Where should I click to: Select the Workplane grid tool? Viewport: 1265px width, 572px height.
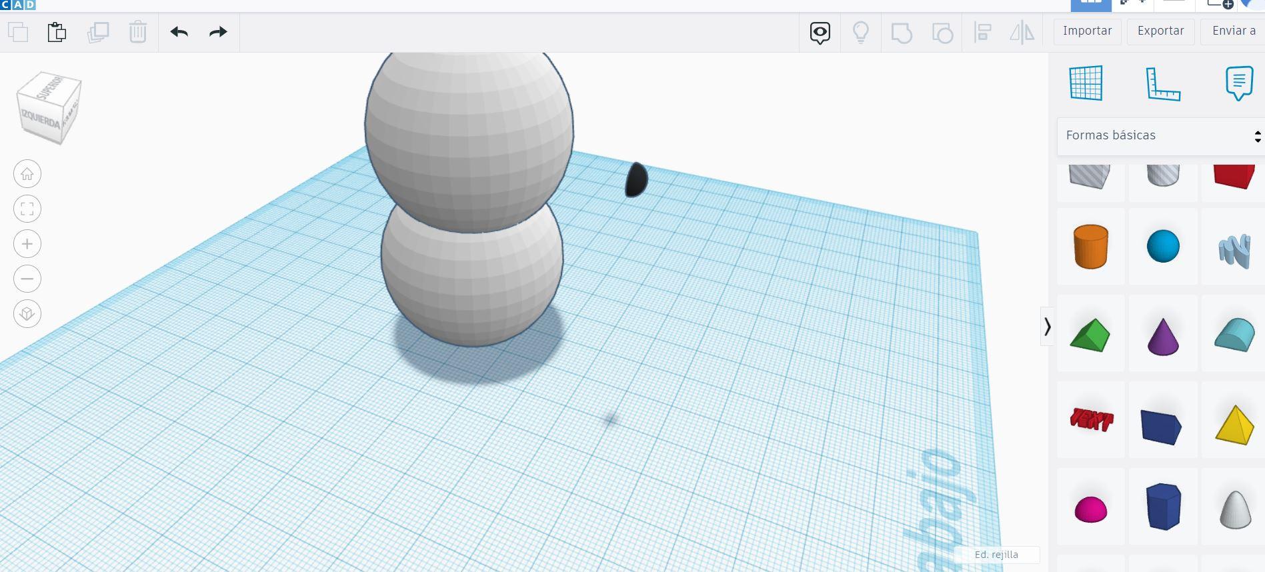pos(1086,83)
